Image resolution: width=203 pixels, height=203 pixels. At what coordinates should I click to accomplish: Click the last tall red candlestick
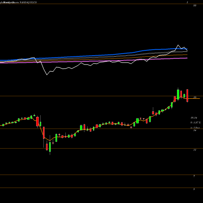pyautogui.click(x=187, y=95)
